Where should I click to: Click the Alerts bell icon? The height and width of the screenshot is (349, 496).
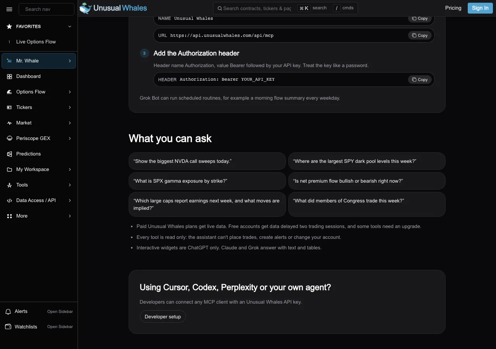[8, 311]
